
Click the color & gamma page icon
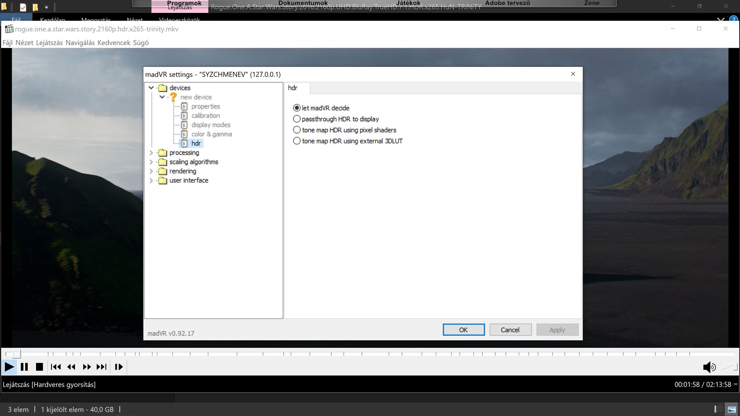point(184,134)
